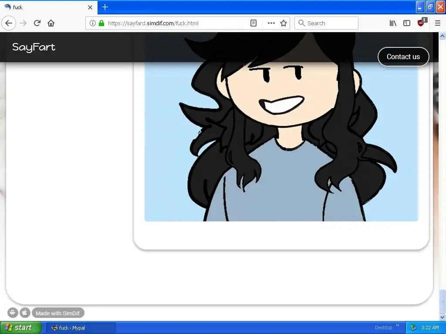Click scrollbar down arrow
The height and width of the screenshot is (334, 446).
pos(442,317)
